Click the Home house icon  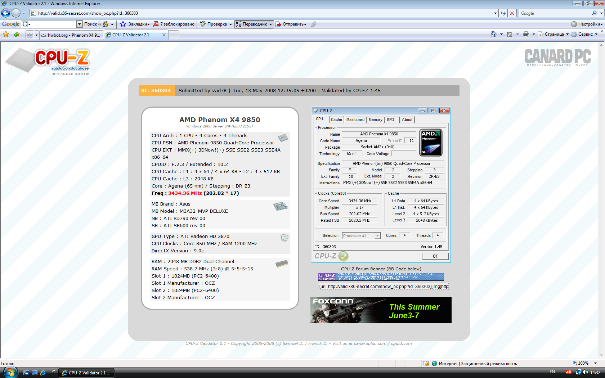point(494,34)
